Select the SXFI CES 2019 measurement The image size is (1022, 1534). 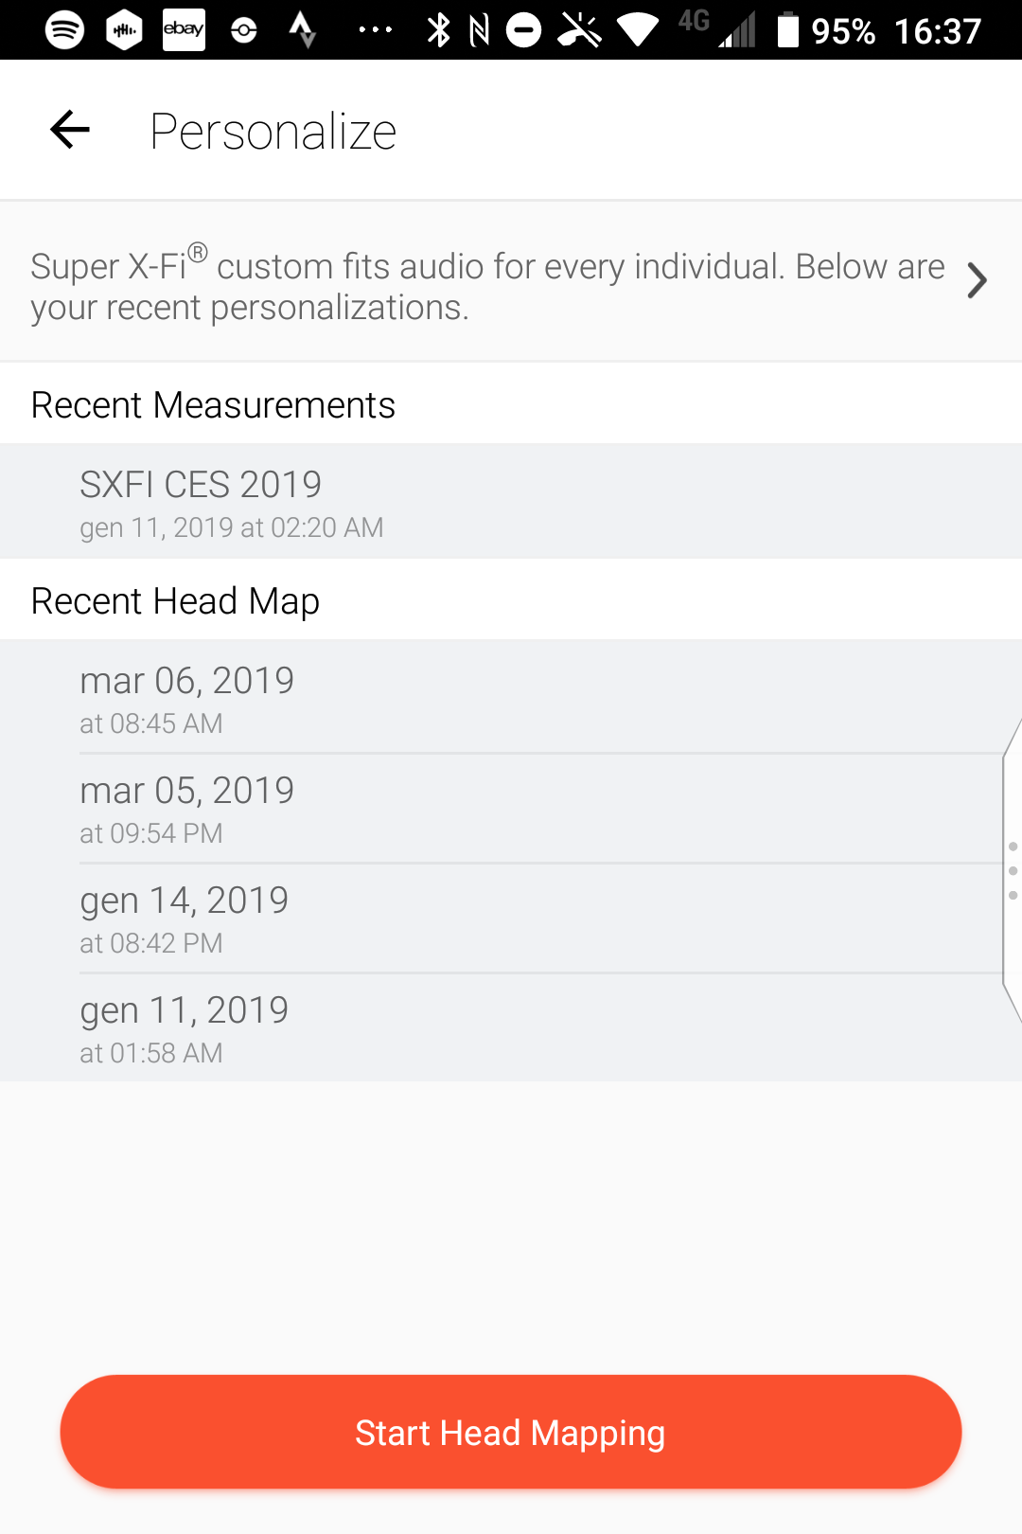511,502
